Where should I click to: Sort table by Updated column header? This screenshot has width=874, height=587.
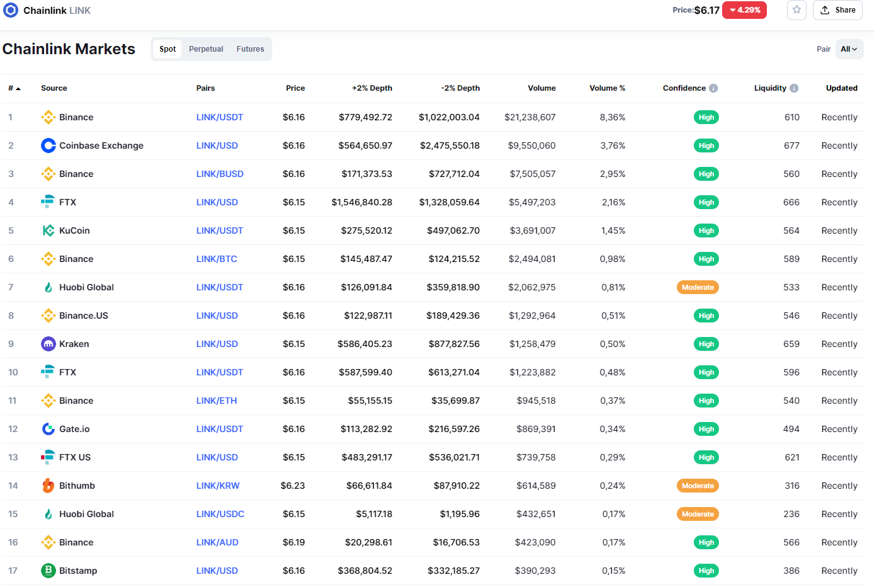tap(842, 88)
